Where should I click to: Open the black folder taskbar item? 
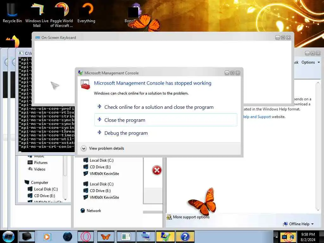[27, 237]
